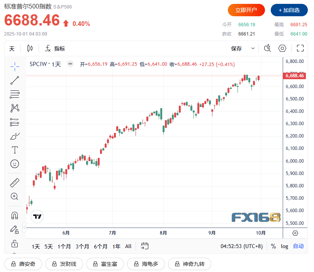Open timezone menu 04:52:53 (UTC+8)
314x272 pixels.
click(x=241, y=246)
